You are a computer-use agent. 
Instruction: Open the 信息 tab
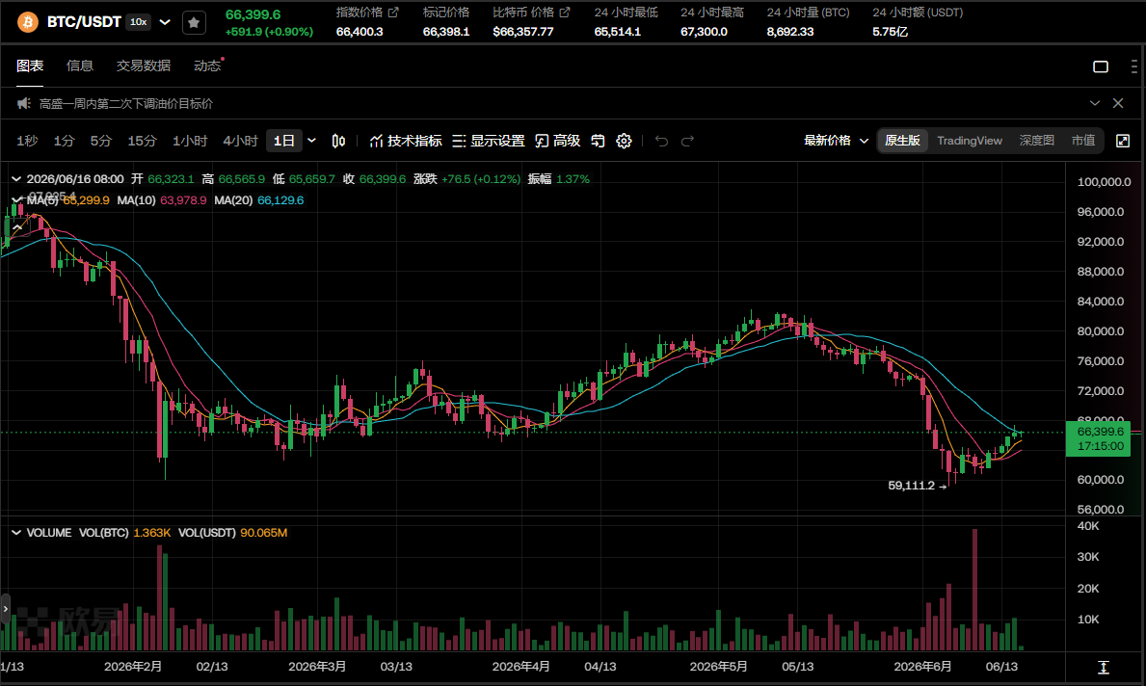click(80, 66)
